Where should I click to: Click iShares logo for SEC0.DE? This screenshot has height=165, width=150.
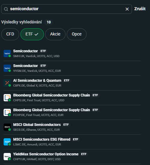[x=7, y=127]
